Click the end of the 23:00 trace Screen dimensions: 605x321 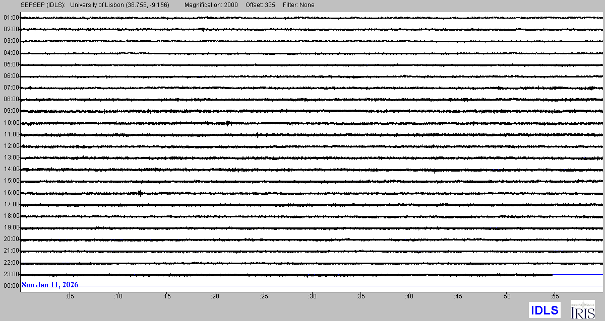click(x=552, y=275)
